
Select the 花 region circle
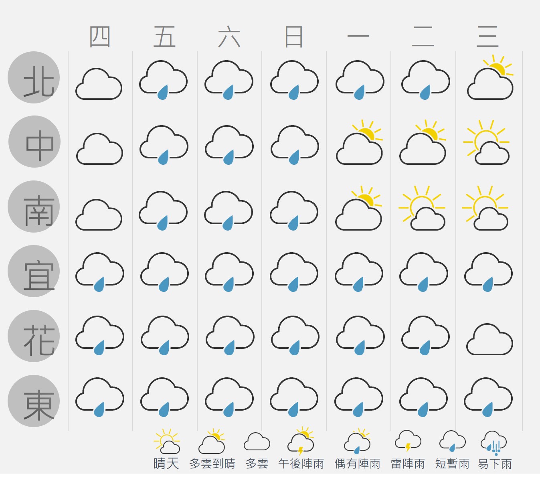pos(34,336)
